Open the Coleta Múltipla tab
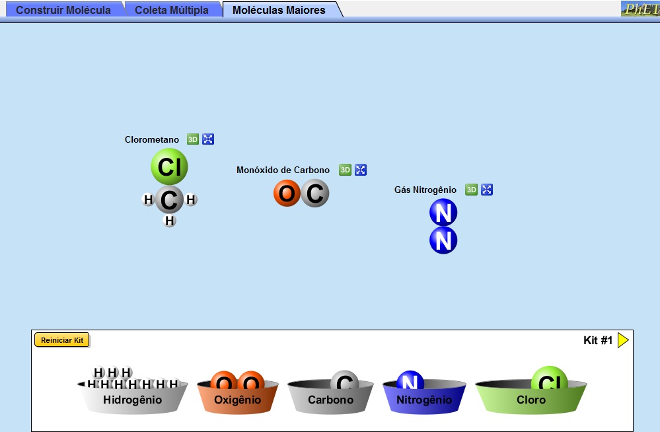Screen dimensions: 660x432 click(x=172, y=10)
